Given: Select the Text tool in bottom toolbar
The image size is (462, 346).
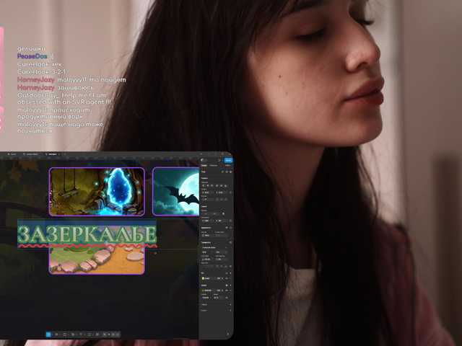Looking at the screenshot, I should pyautogui.click(x=81, y=334).
